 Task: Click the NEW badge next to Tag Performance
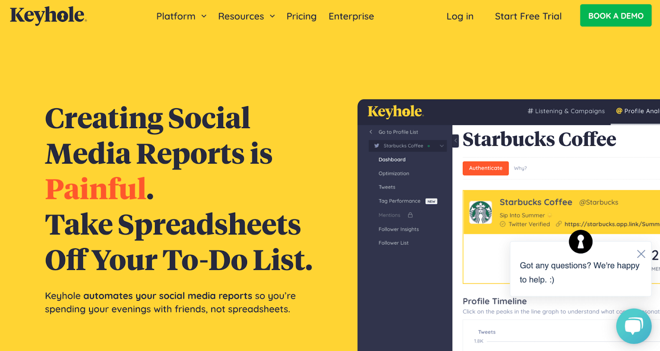coord(431,201)
